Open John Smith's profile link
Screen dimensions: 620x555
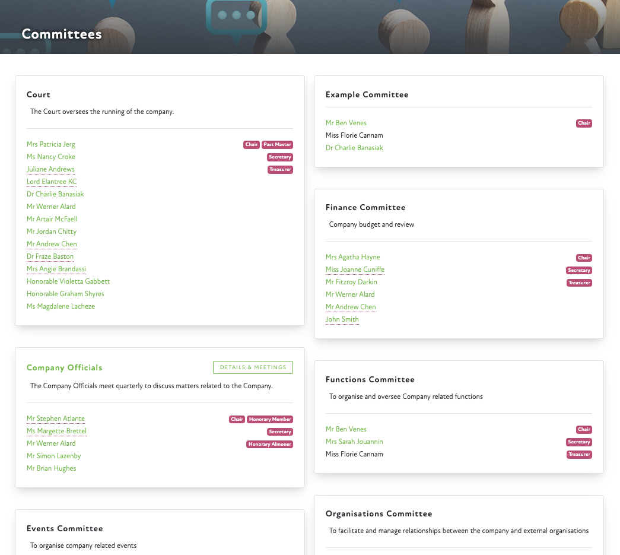(342, 319)
